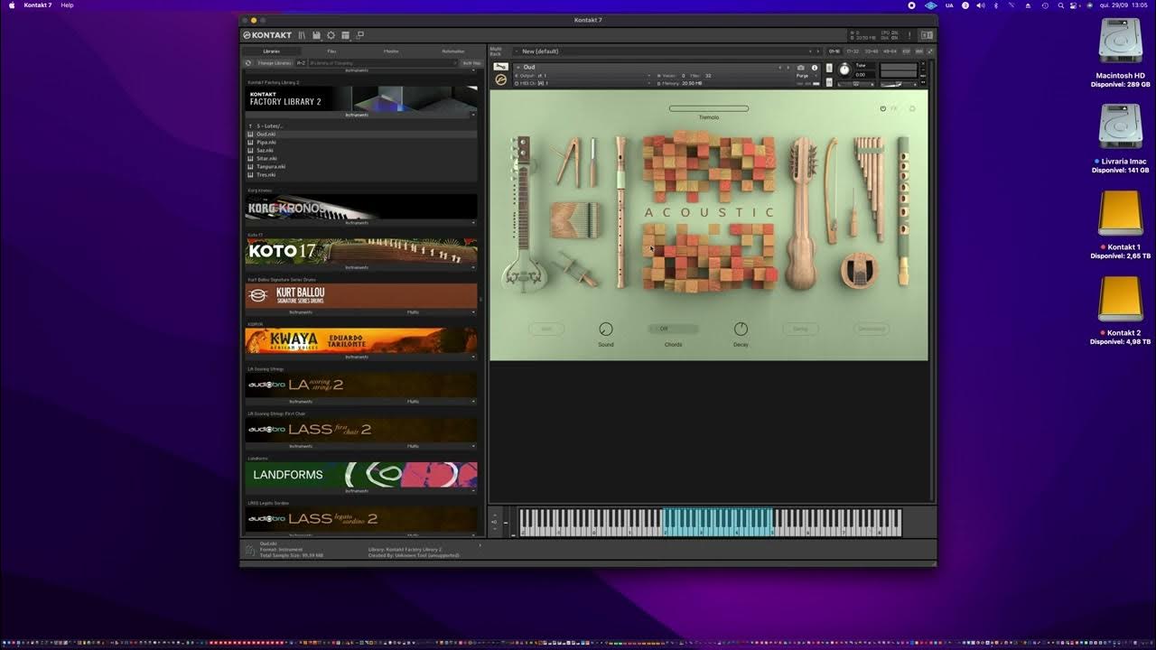Click the minimize view icon in toolbar
This screenshot has width=1156, height=650.
tap(359, 35)
